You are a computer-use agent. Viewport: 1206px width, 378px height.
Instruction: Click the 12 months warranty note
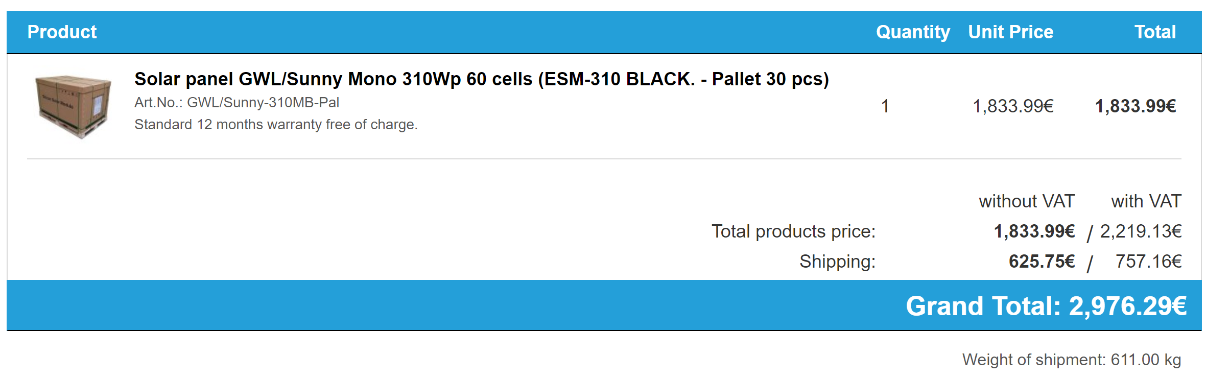[x=276, y=125]
